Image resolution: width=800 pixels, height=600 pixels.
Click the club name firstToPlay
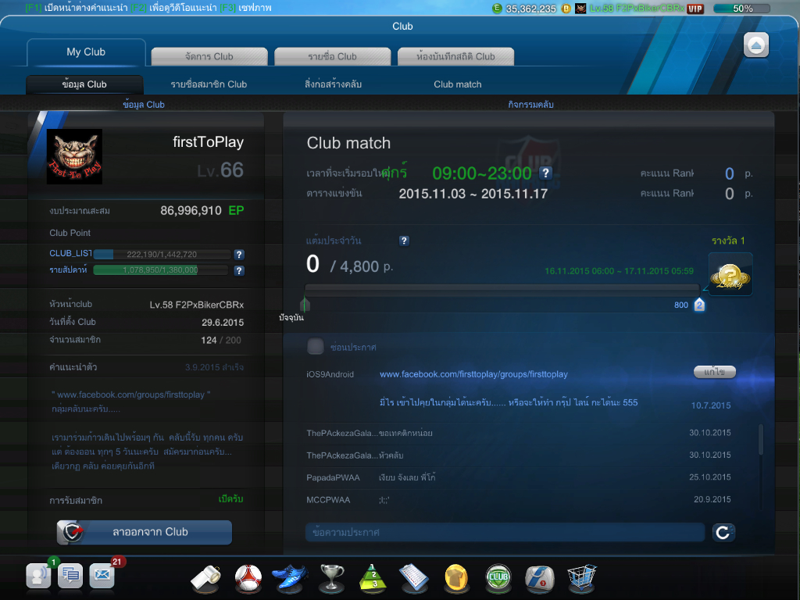[x=208, y=142]
